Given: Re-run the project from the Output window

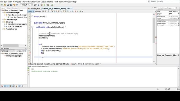Looking at the screenshot, I should click(28, 68).
